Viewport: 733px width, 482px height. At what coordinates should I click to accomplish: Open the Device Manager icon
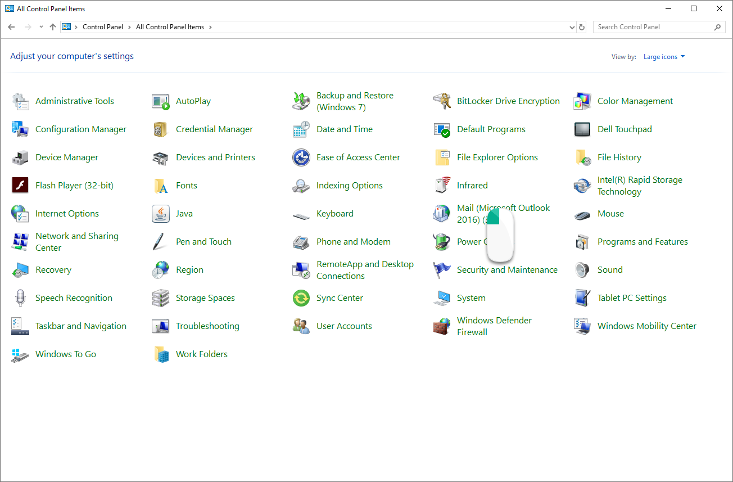(20, 157)
